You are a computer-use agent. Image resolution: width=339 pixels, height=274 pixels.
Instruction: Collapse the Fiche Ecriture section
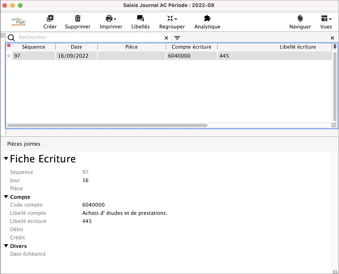tap(6, 159)
